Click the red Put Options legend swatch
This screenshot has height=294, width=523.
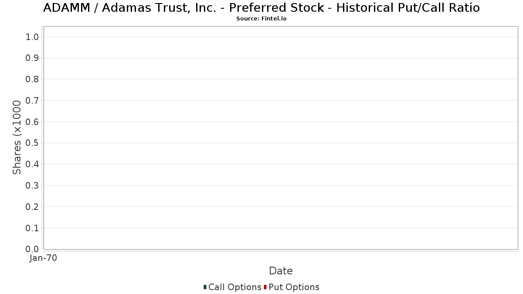(x=265, y=287)
